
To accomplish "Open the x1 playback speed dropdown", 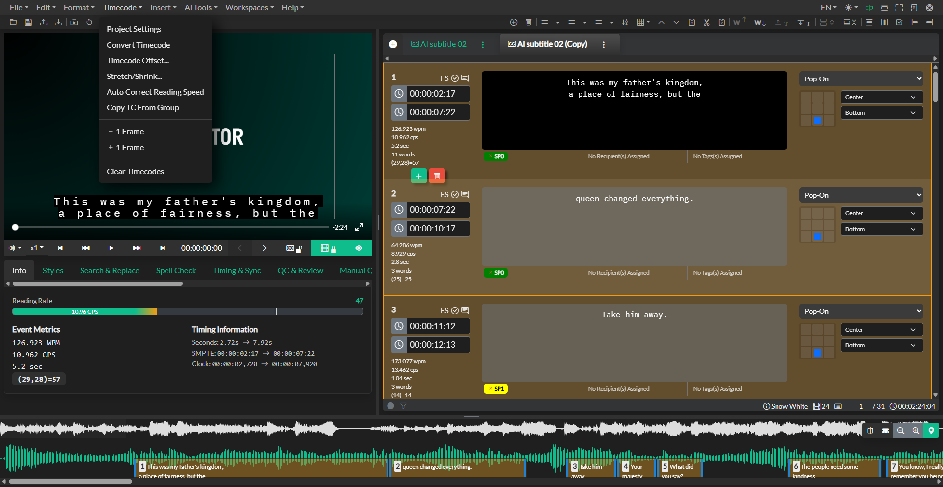I will [36, 248].
